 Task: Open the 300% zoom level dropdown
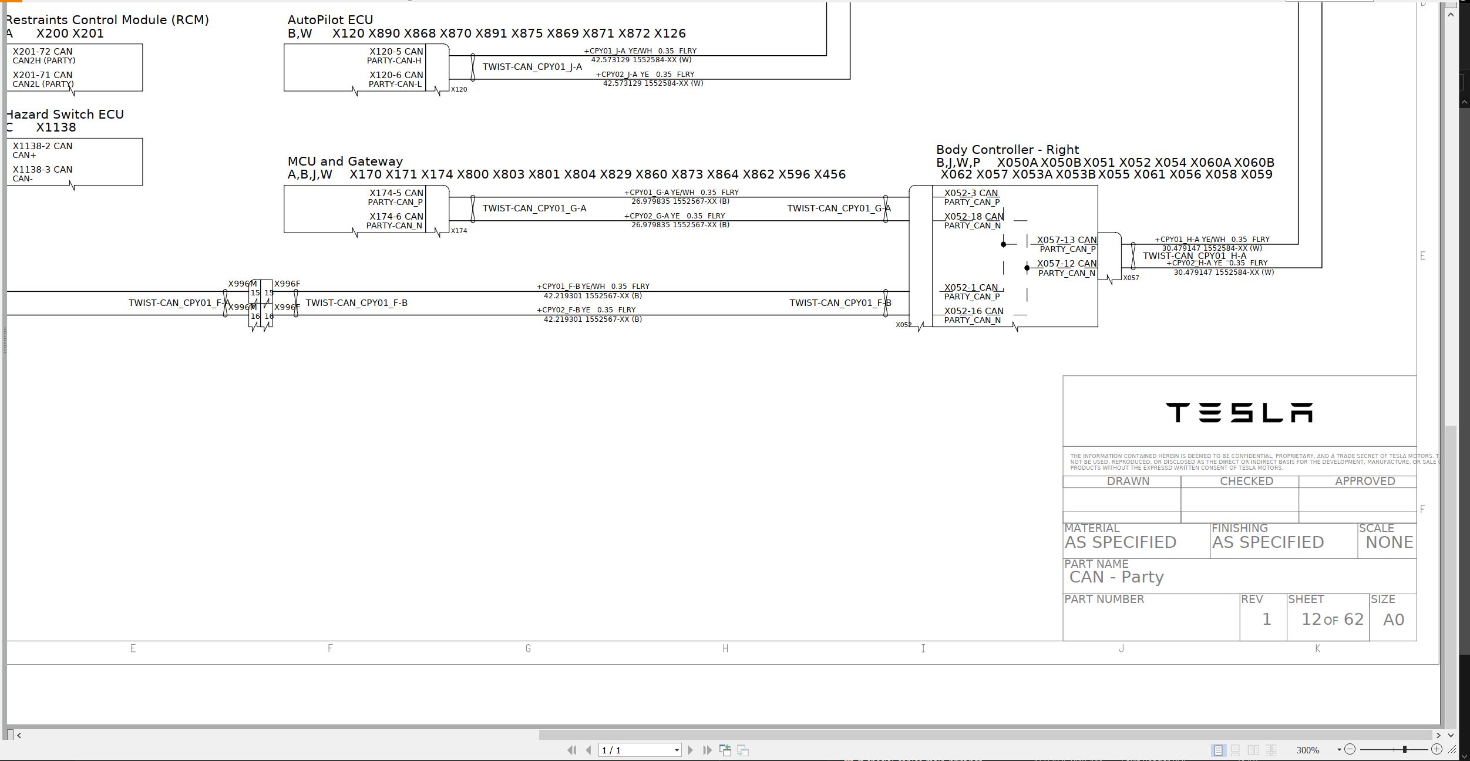(x=1339, y=750)
